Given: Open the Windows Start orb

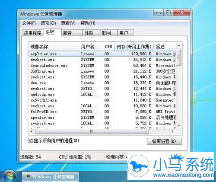Looking at the screenshot, I should (x=10, y=176).
